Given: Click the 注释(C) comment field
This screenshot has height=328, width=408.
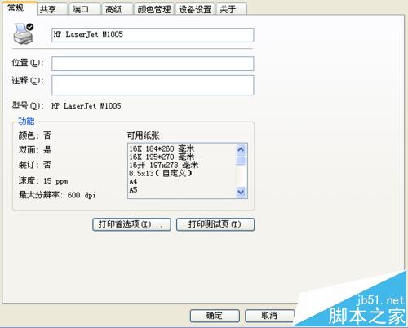Looking at the screenshot, I should [x=153, y=86].
